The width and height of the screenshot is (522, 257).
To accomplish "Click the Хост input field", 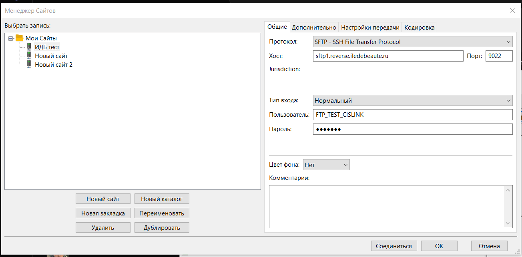I will point(388,56).
